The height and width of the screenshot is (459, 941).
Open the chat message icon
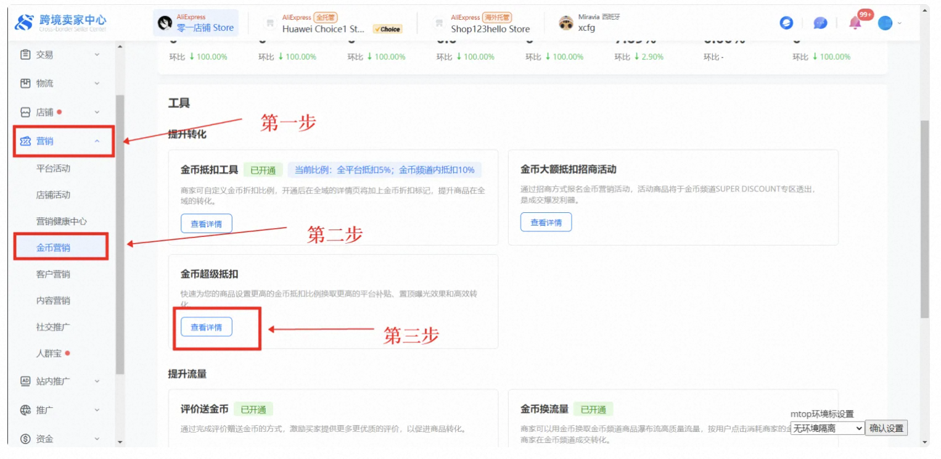(x=820, y=23)
